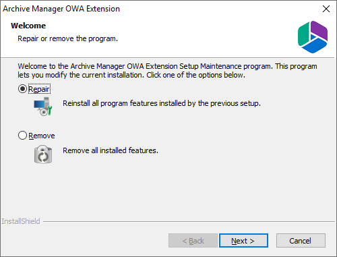Click the separator line beside InstallShield
This screenshot has width=337, height=257.
tap(189, 222)
